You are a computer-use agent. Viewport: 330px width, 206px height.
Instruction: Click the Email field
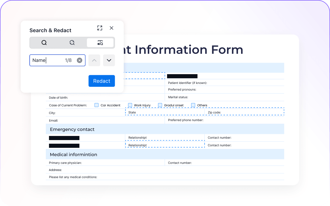tap(105, 120)
